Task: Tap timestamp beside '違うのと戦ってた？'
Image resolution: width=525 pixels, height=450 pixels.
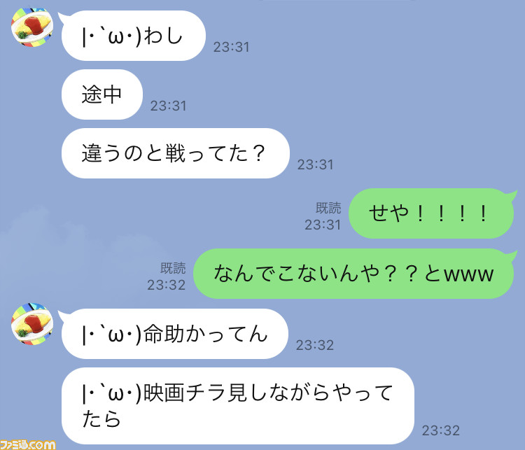Action: coord(316,164)
